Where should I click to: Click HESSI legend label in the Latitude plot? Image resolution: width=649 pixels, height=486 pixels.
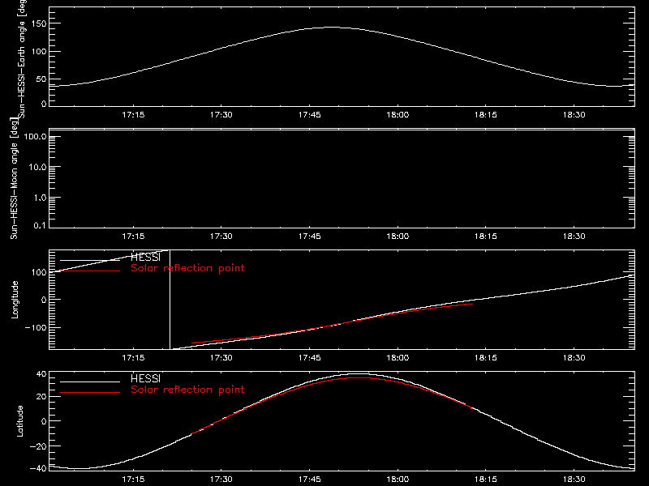145,378
